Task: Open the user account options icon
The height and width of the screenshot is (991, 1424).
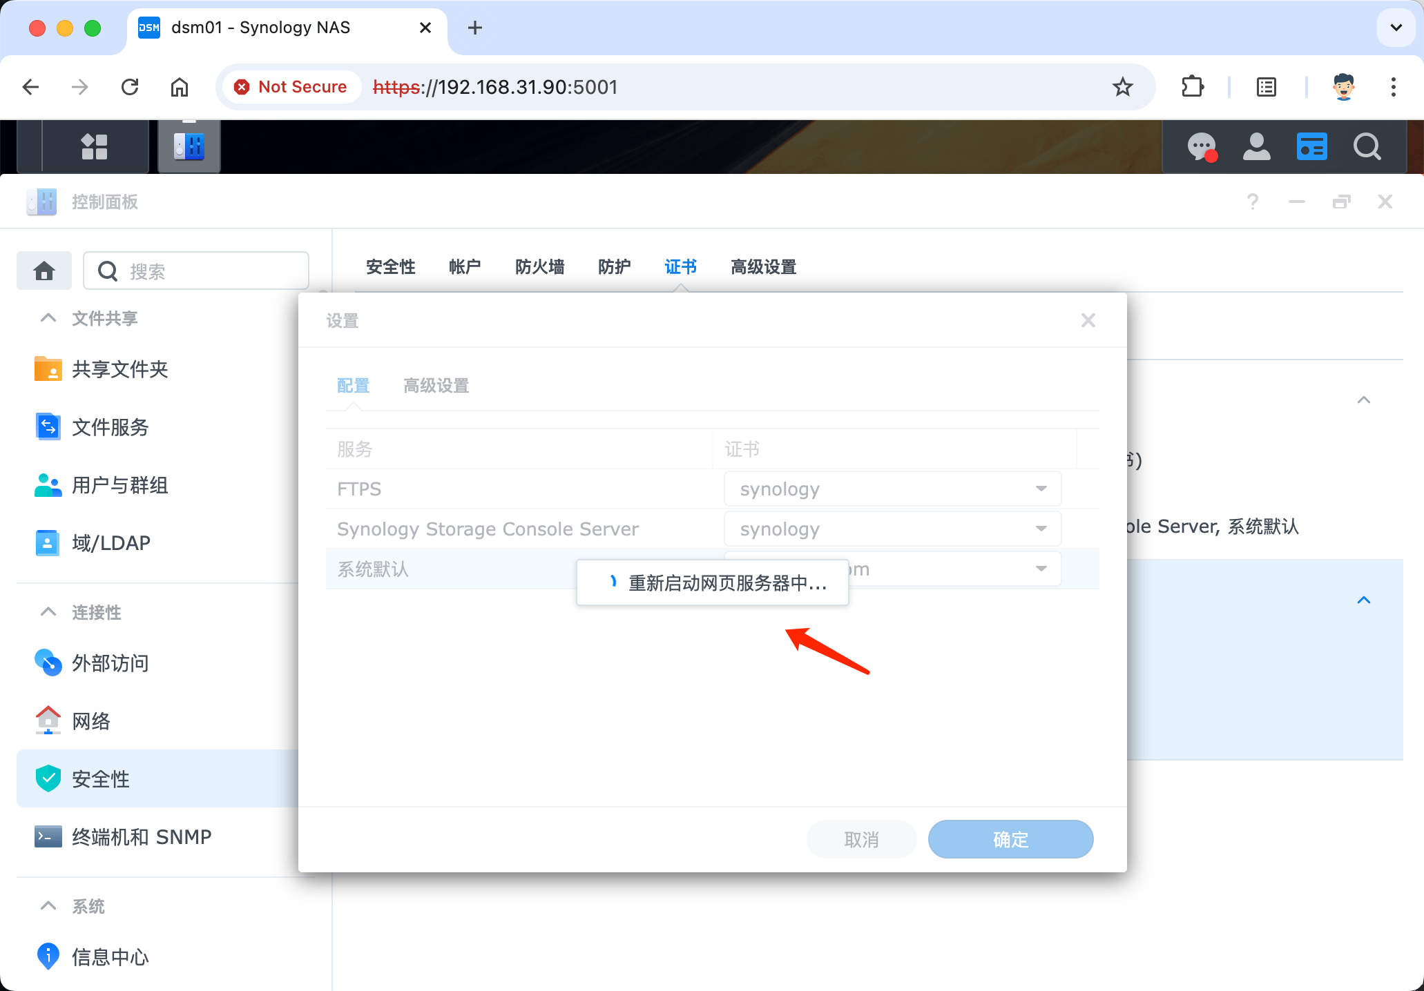Action: tap(1256, 146)
